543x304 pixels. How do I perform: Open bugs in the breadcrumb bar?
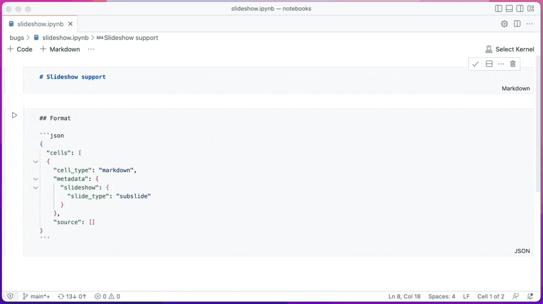(16, 38)
